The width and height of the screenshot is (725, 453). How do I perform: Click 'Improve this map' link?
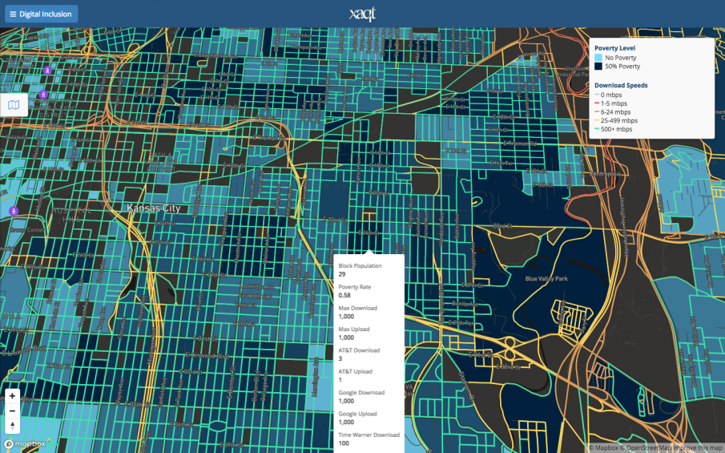(699, 448)
